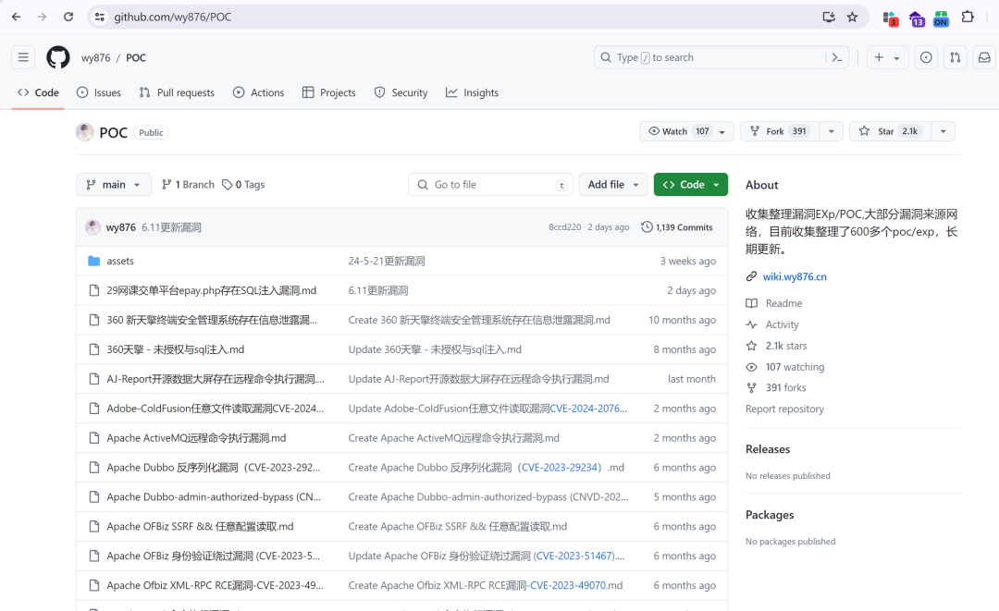The width and height of the screenshot is (999, 611).
Task: Switch to Actions tab
Action: click(x=259, y=92)
